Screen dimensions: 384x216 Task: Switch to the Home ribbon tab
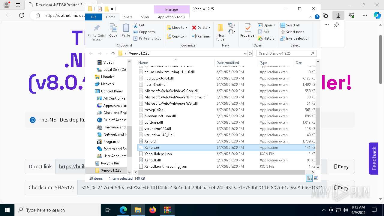click(x=110, y=17)
